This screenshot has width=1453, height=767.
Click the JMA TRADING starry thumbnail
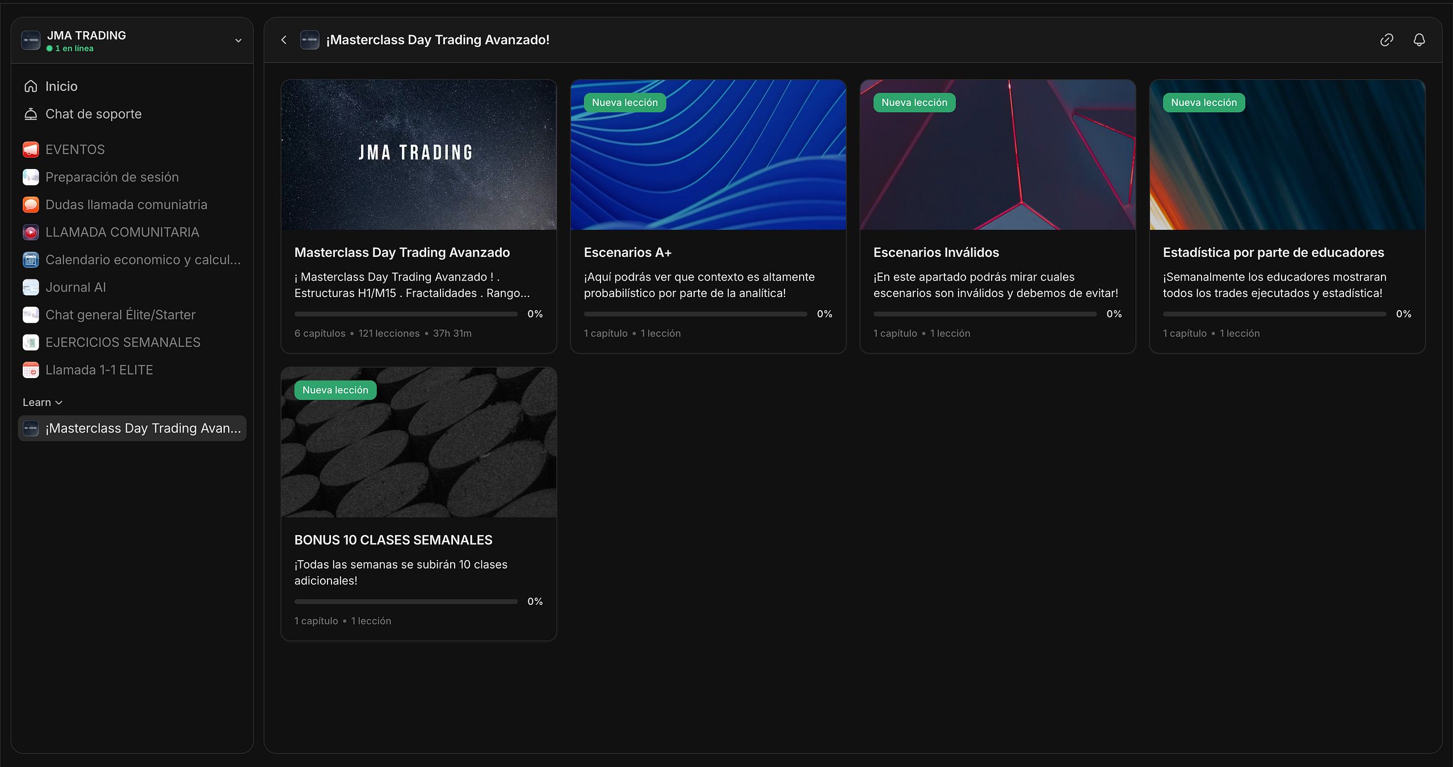click(419, 155)
